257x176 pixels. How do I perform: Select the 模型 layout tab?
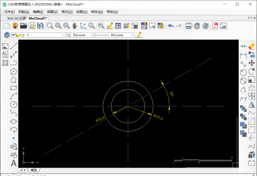[x=34, y=170]
